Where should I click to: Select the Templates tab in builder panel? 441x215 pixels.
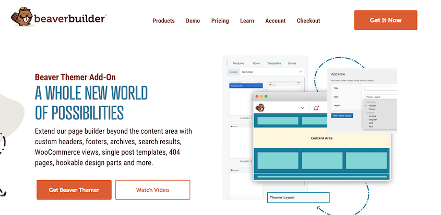(x=274, y=64)
